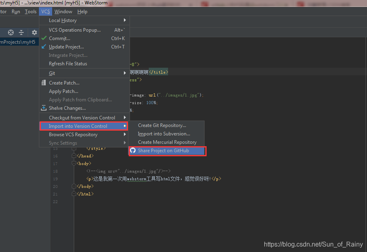The image size is (367, 252).
Task: Expand Browse VCS Repository submenu
Action: pos(84,135)
